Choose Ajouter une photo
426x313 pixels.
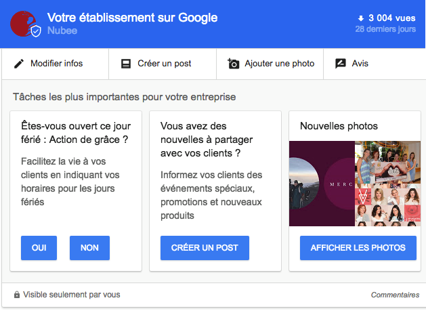280,64
